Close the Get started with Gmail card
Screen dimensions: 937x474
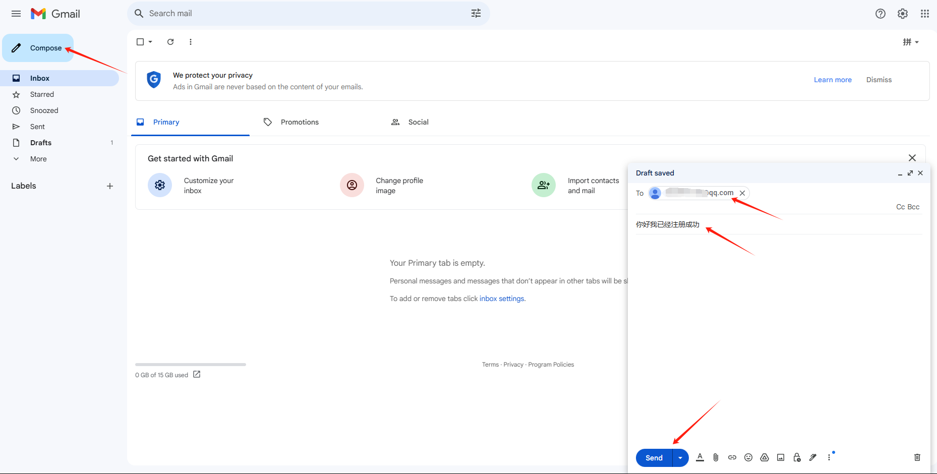click(x=912, y=158)
